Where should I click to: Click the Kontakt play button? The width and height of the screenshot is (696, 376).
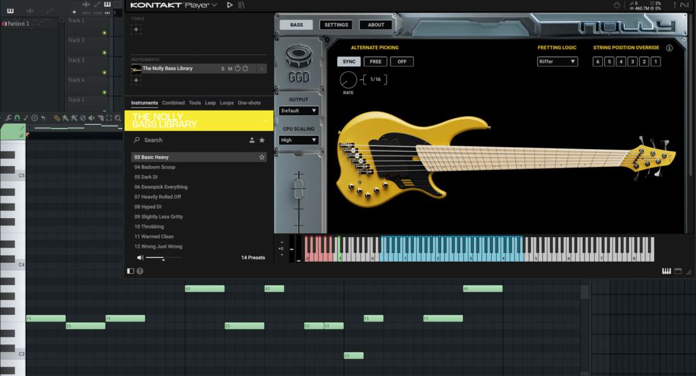(230, 5)
